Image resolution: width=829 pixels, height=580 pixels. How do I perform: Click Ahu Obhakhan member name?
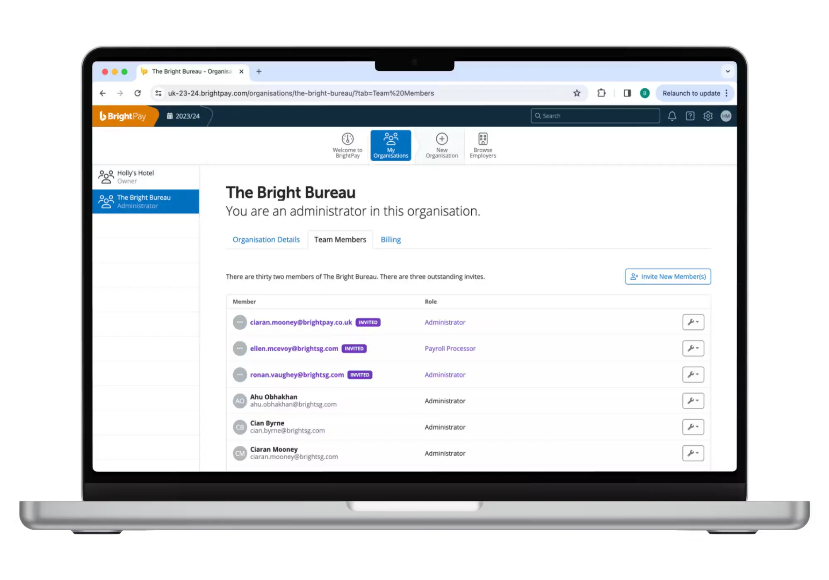point(274,397)
